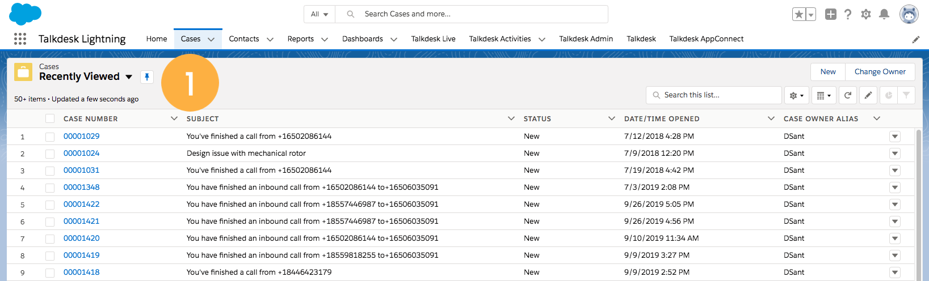The image size is (929, 281).
Task: Open the All search scope dropdown
Action: (320, 14)
